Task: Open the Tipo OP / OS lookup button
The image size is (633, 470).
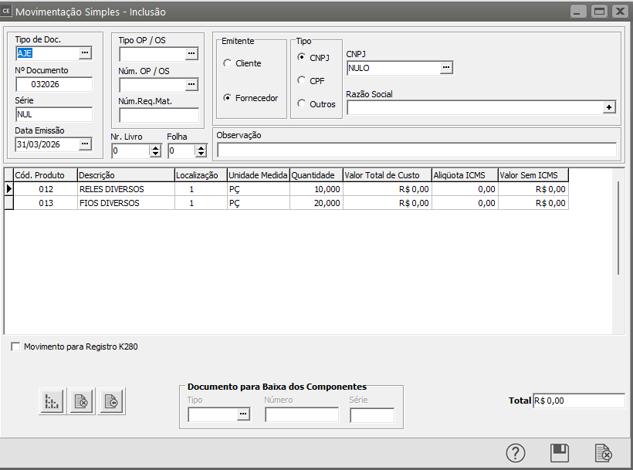Action: point(191,54)
